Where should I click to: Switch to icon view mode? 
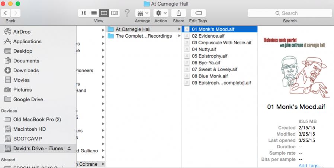[x=83, y=13]
